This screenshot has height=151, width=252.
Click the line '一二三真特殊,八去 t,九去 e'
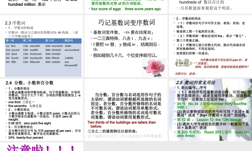point(123,38)
